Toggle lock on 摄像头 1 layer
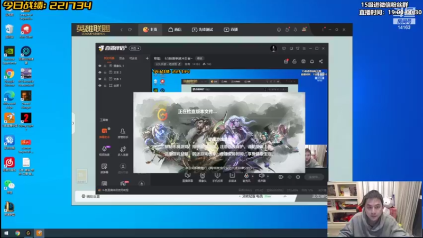The image size is (423, 238). pos(105,66)
